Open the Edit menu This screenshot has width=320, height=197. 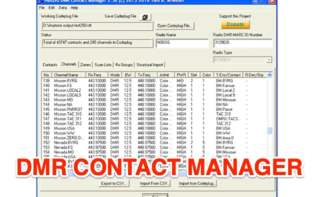coord(52,8)
